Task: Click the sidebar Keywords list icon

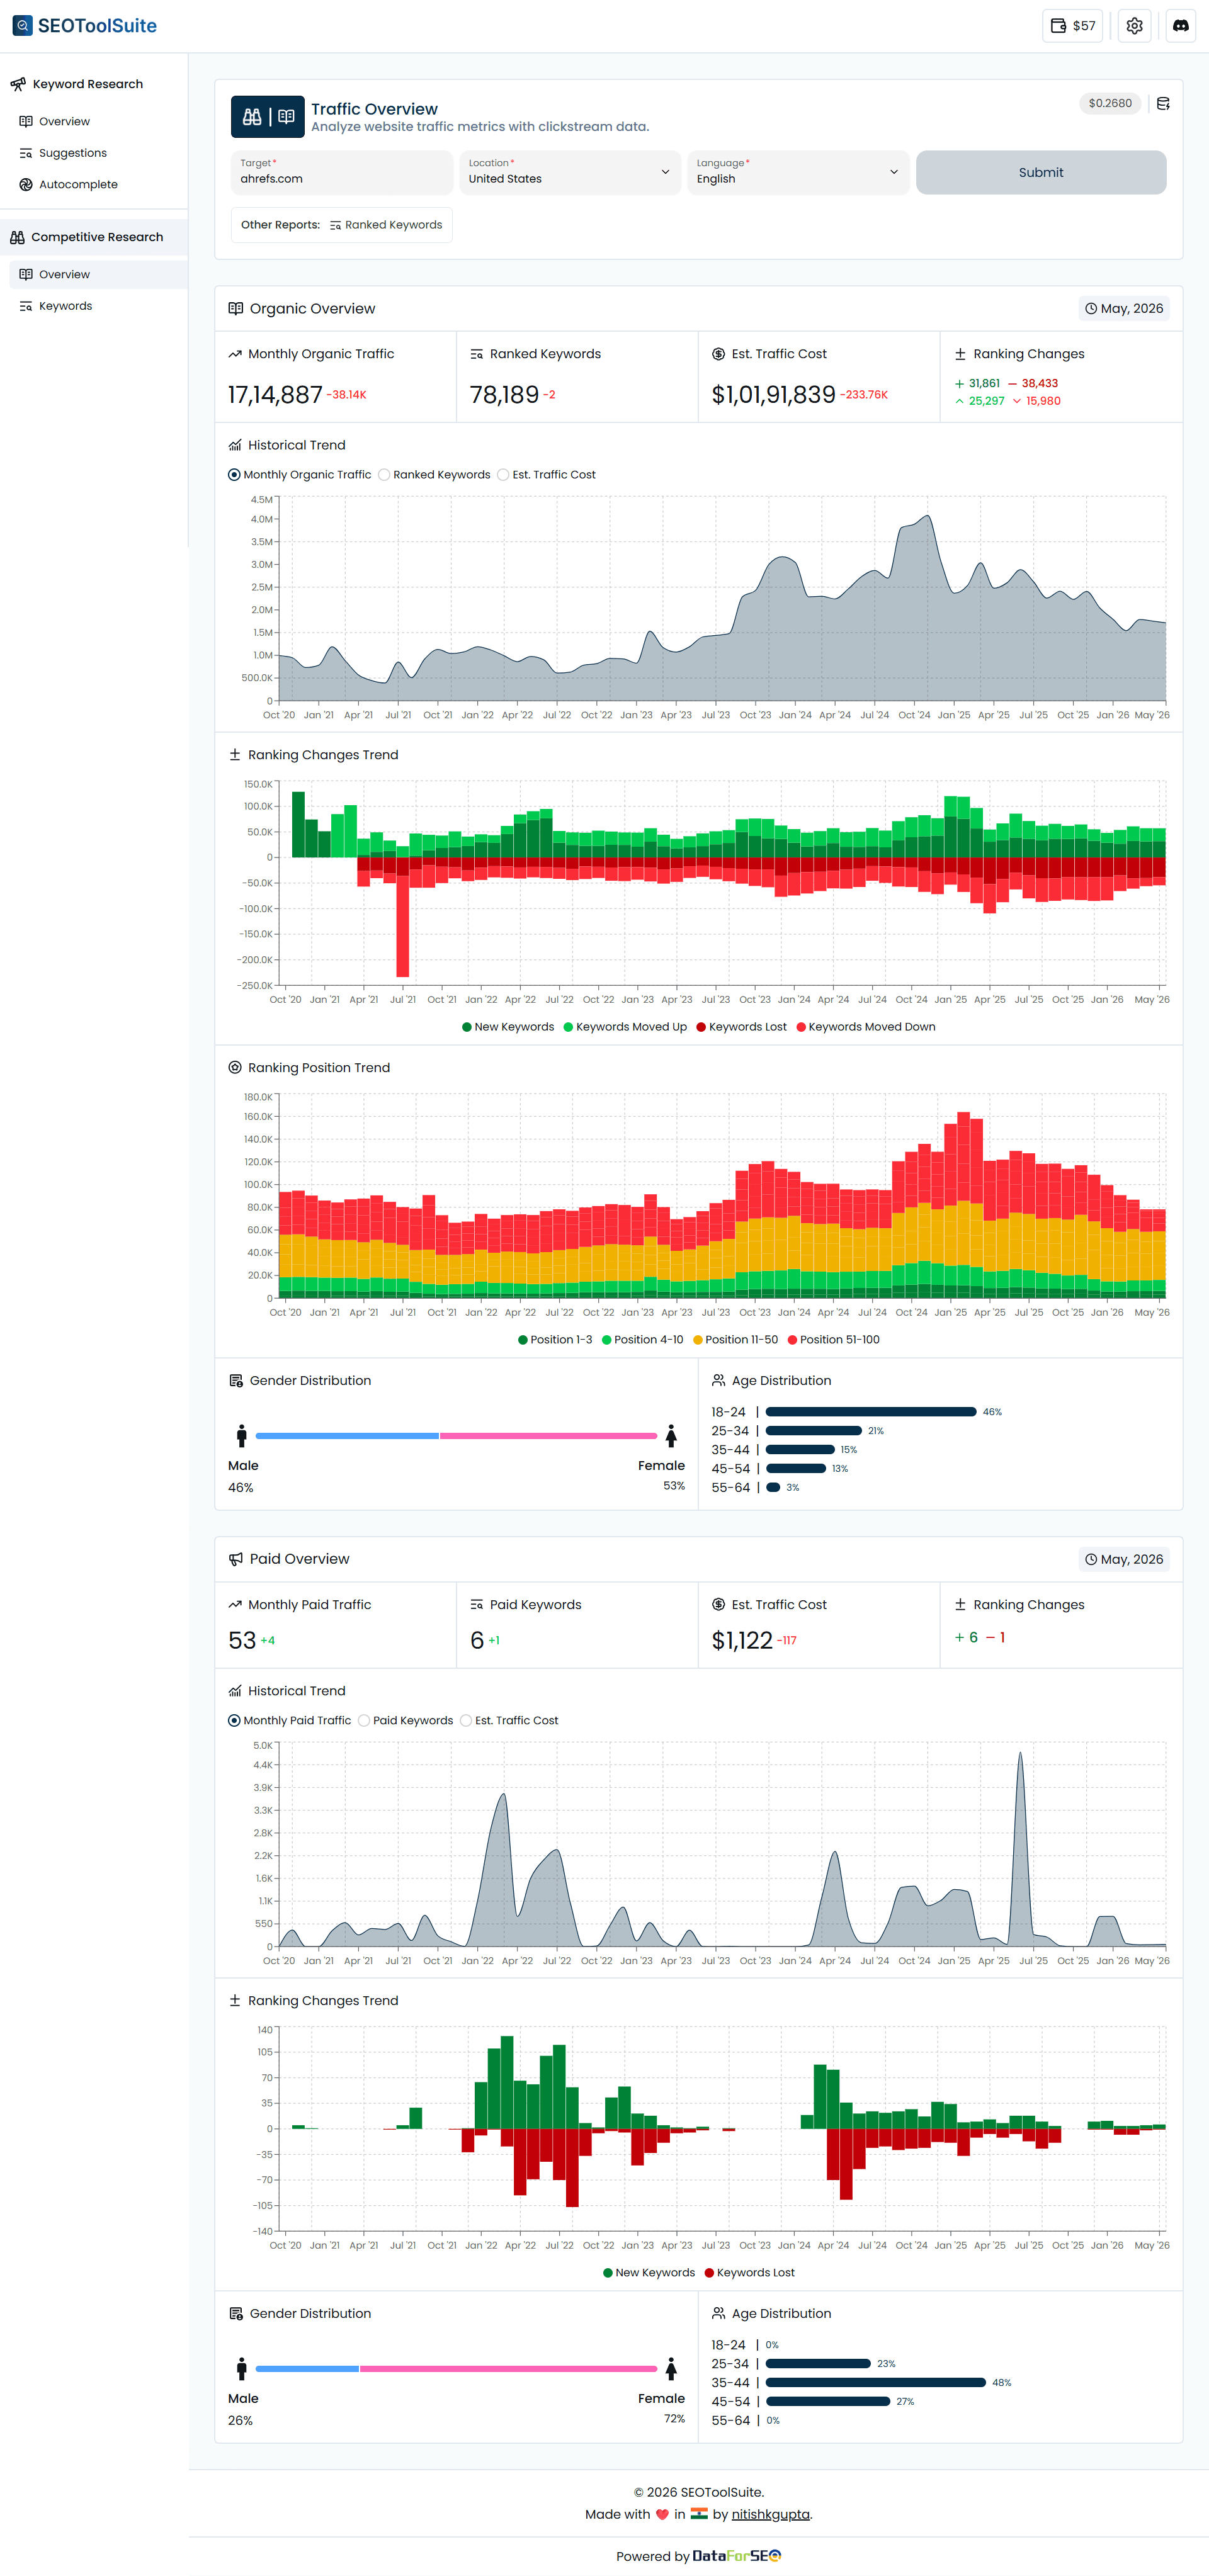Action: pyautogui.click(x=26, y=306)
